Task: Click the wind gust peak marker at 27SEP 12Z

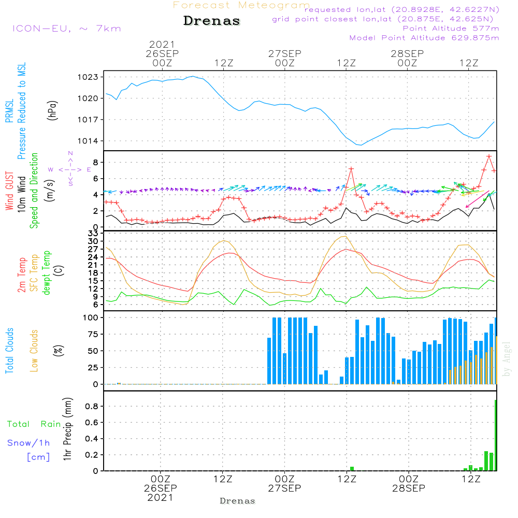Action: (x=351, y=169)
